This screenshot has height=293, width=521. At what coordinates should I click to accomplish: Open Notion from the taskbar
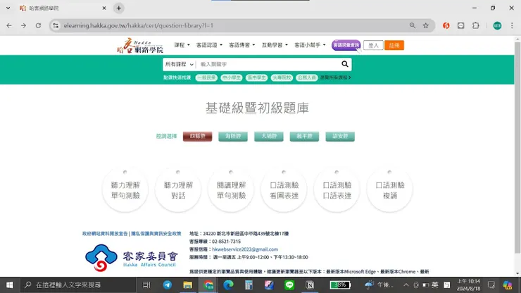(310, 285)
